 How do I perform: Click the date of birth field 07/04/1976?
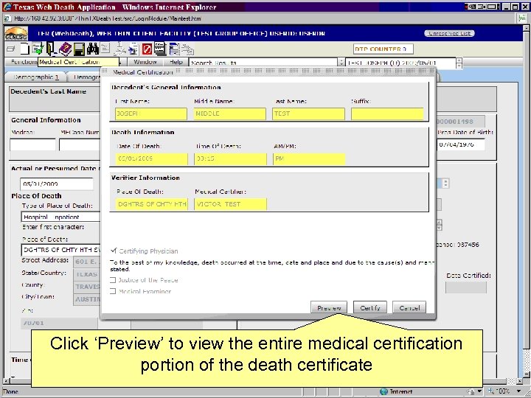tap(460, 144)
